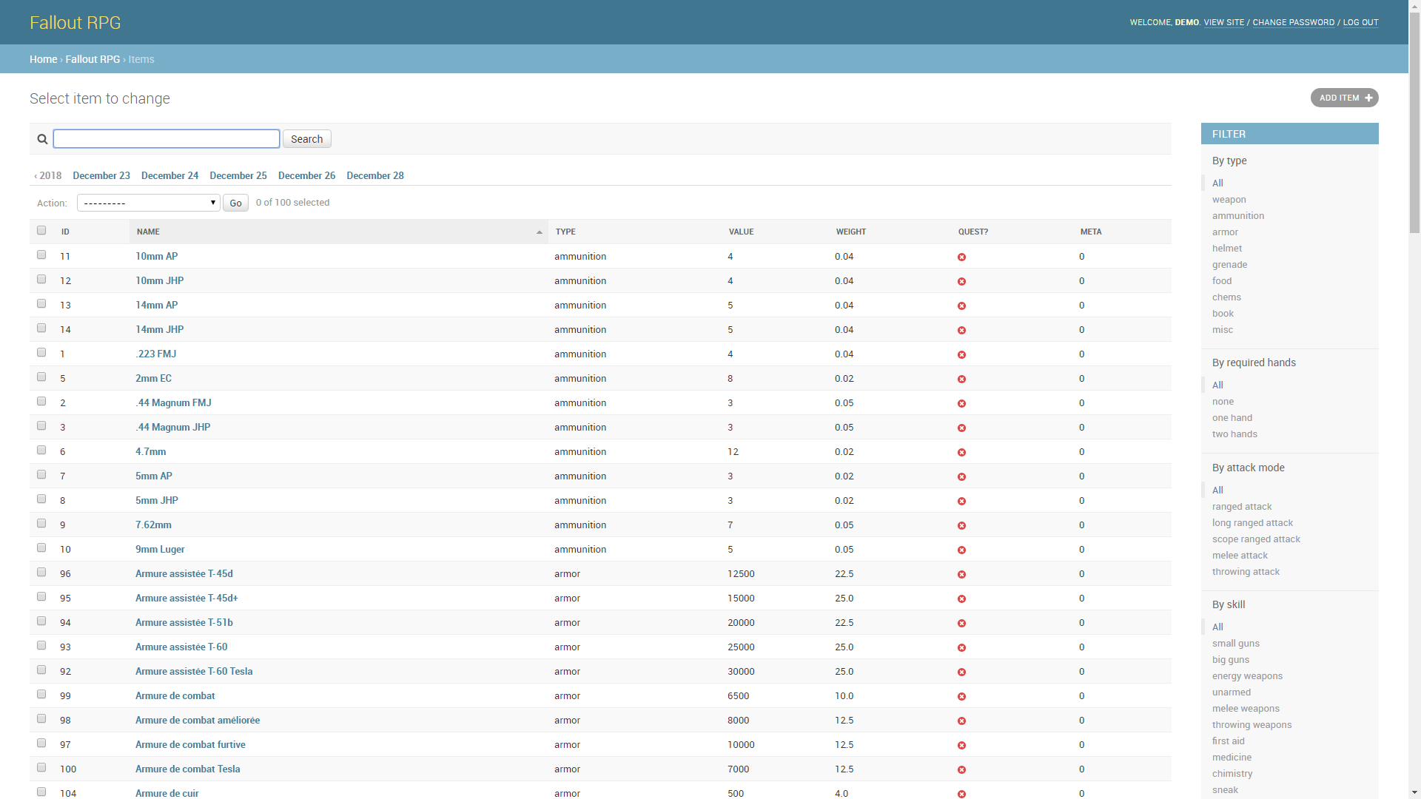Toggle the select-all checkbox in header

coord(41,231)
